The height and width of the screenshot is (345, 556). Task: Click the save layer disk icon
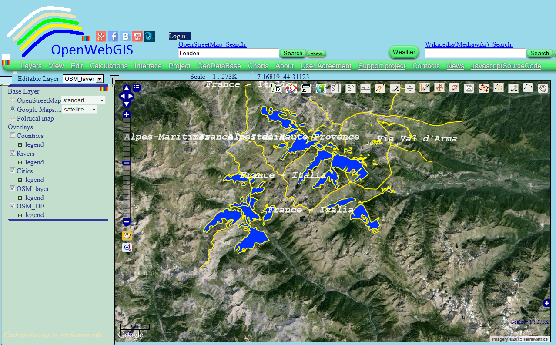(469, 88)
